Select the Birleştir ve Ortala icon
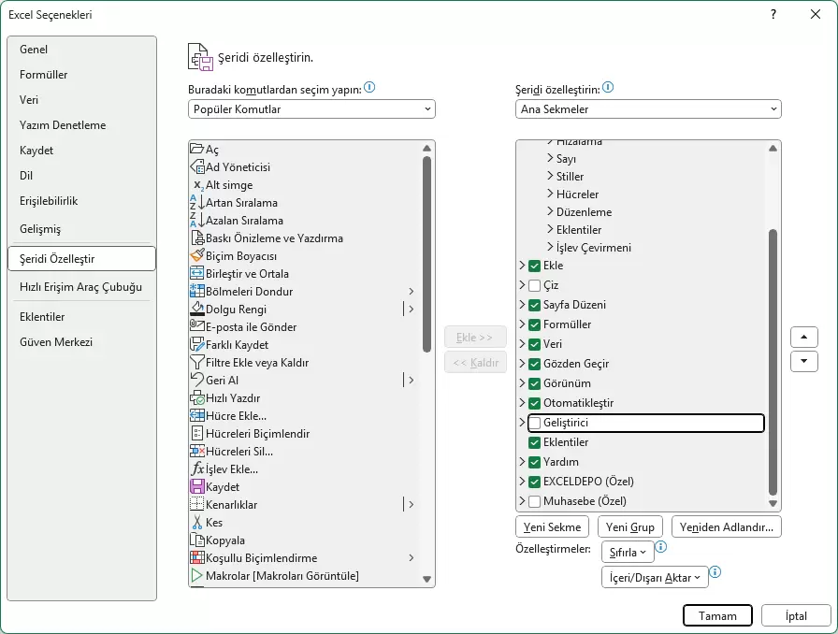The height and width of the screenshot is (634, 838). click(x=197, y=274)
